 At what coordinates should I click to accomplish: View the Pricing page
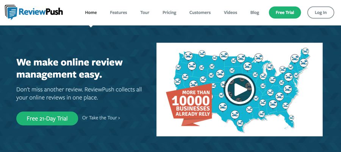pyautogui.click(x=169, y=12)
